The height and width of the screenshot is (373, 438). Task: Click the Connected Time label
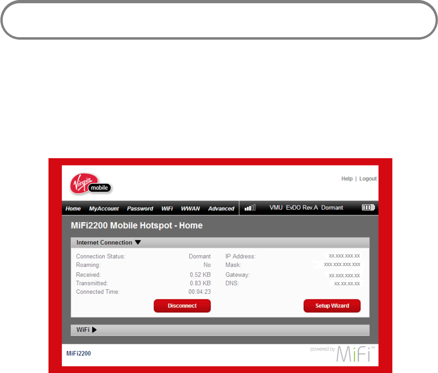point(98,292)
